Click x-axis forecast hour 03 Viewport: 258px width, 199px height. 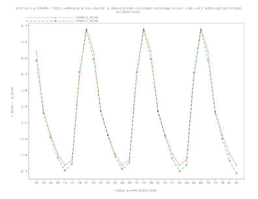[43, 183]
